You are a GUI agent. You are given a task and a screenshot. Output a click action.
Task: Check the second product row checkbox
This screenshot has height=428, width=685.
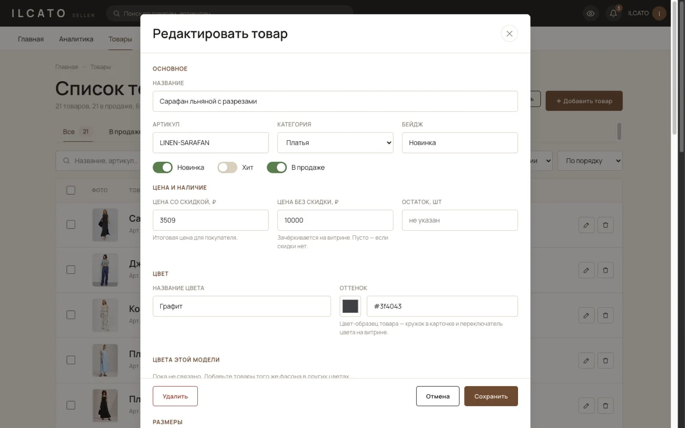[71, 270]
